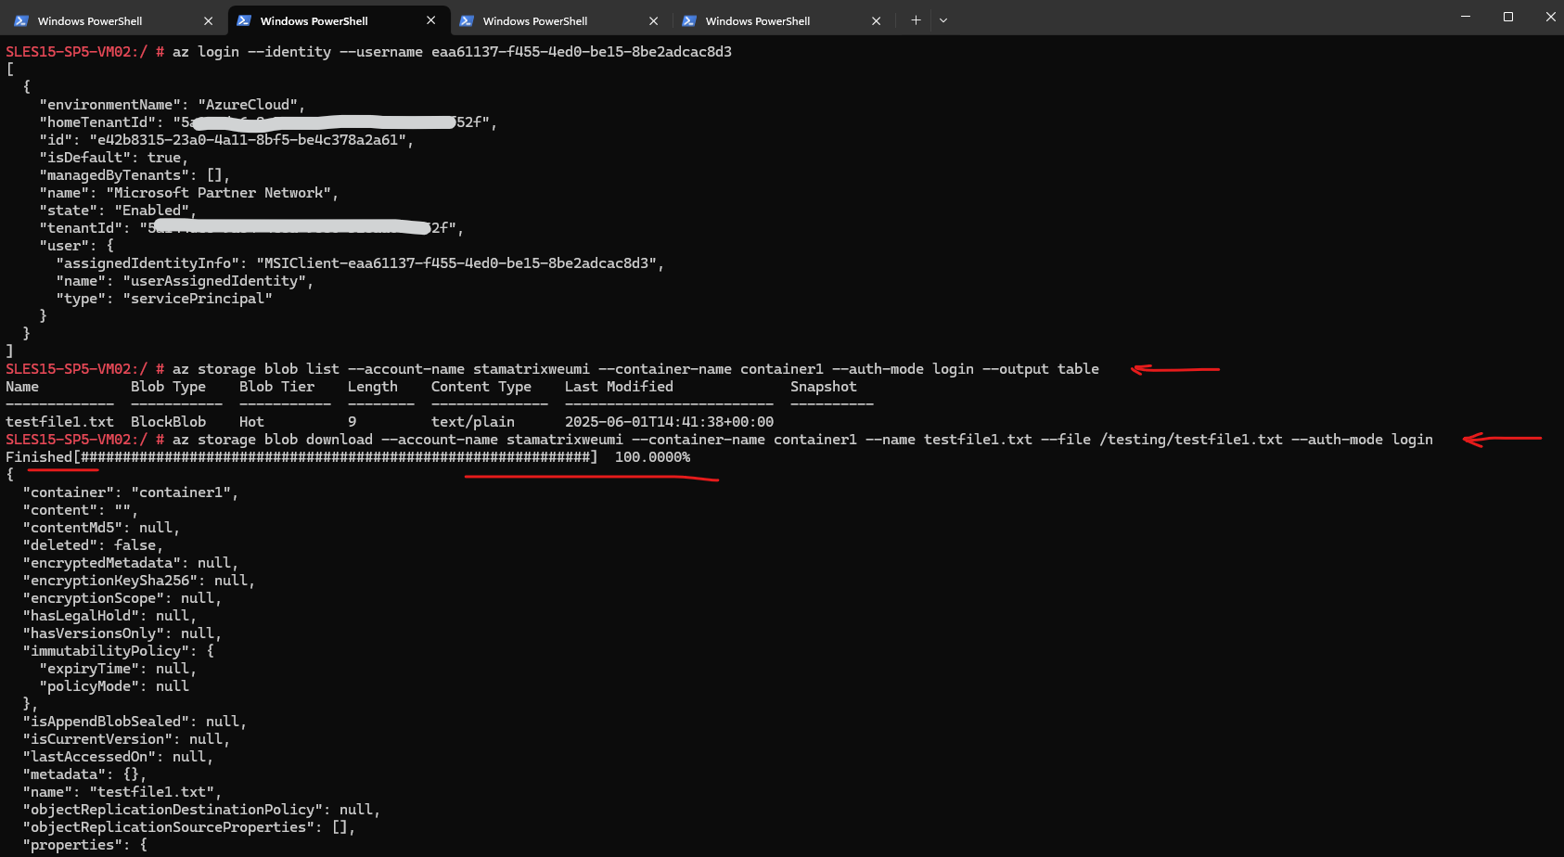Click the "isDefault": true line

coord(113,158)
